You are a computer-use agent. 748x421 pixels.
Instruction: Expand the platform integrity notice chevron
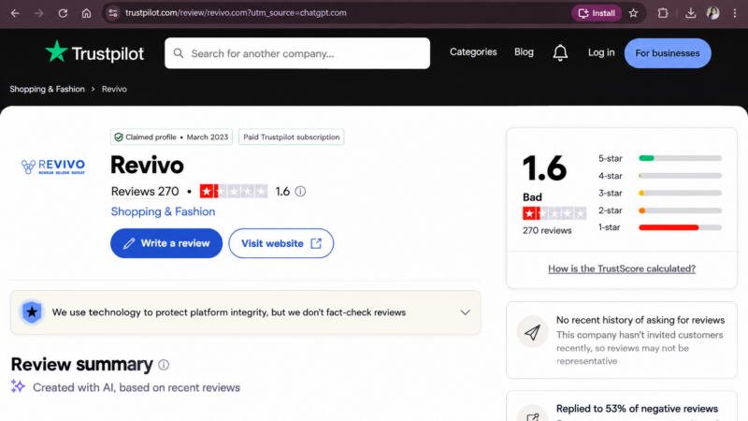pyautogui.click(x=465, y=312)
